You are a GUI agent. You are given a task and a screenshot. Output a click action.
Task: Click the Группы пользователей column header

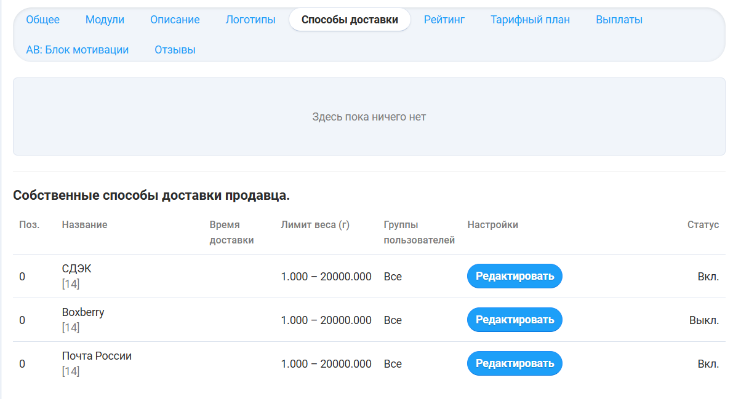tap(419, 232)
